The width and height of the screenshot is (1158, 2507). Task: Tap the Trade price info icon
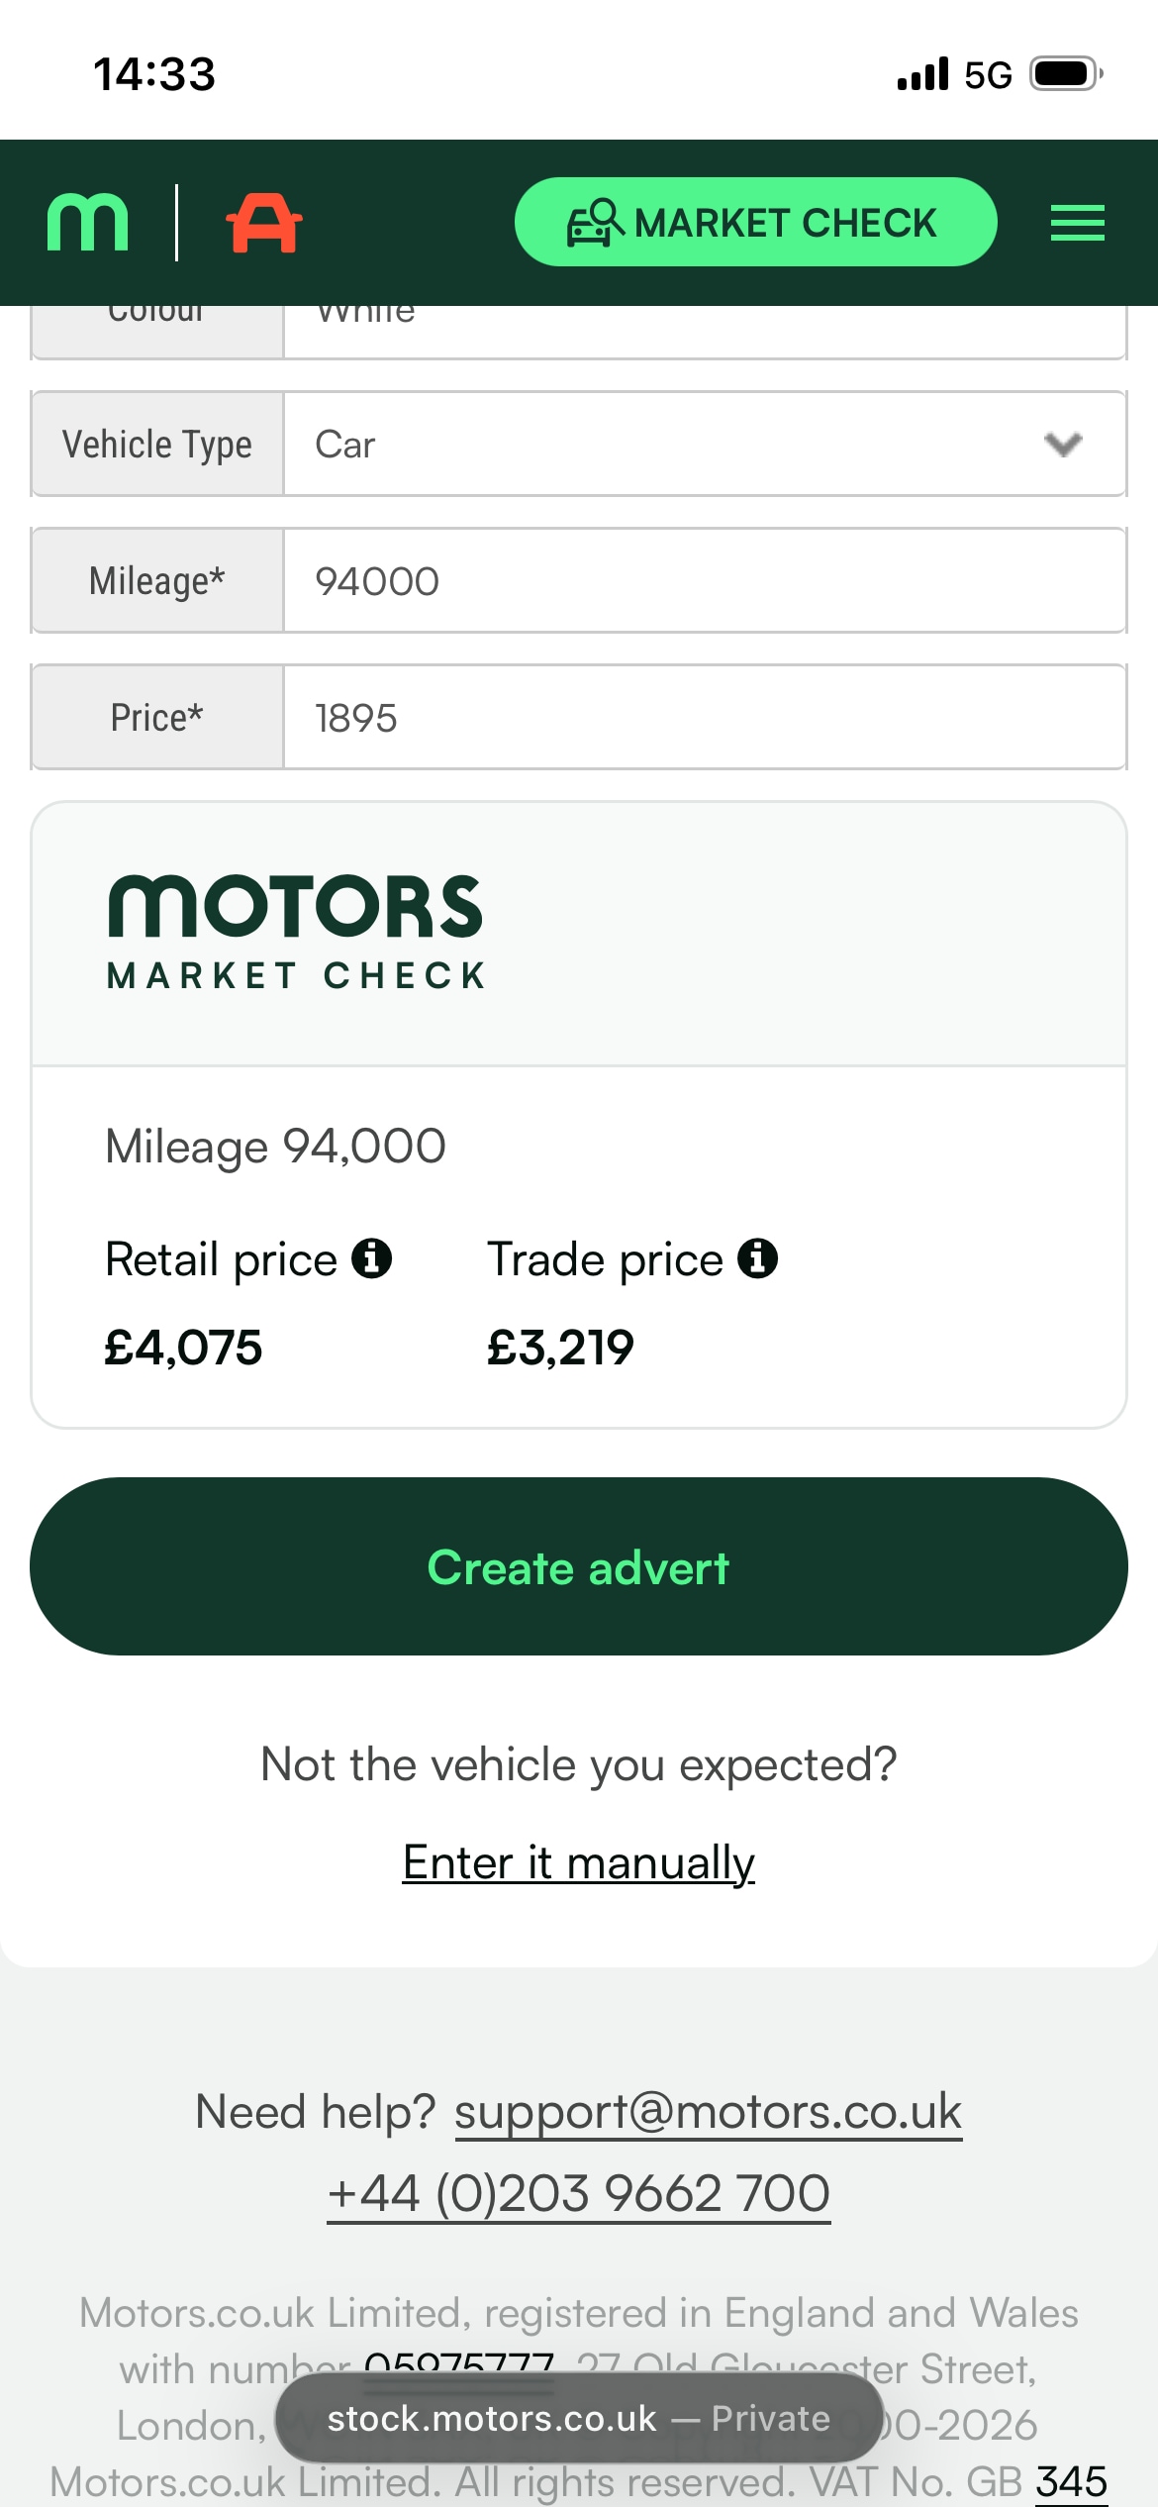click(x=757, y=1258)
